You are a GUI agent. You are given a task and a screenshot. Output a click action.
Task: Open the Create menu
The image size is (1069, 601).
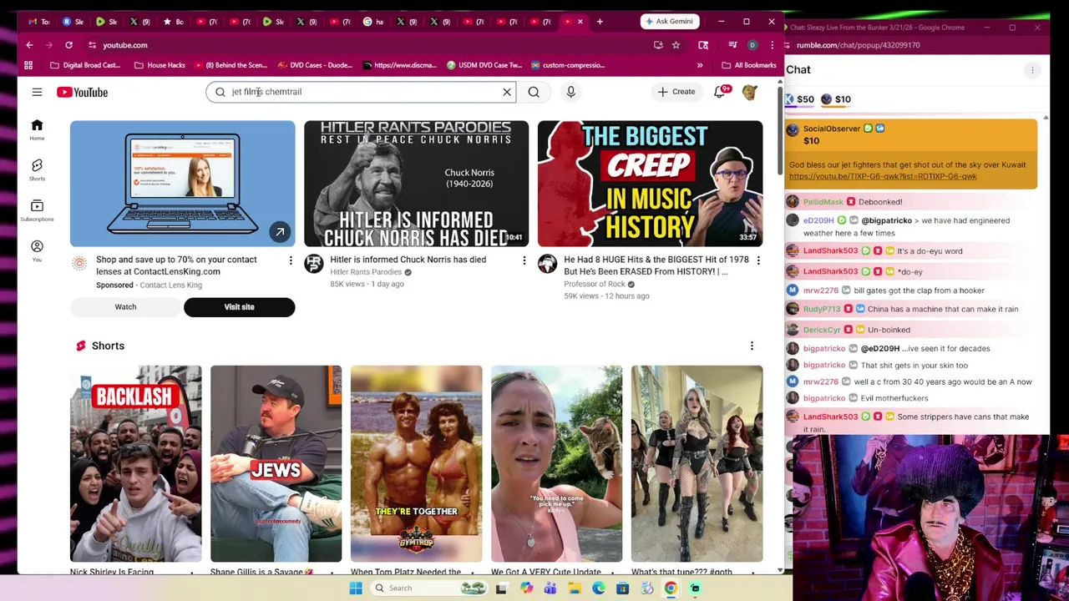coord(676,92)
